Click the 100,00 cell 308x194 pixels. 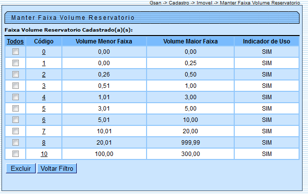click(104, 154)
